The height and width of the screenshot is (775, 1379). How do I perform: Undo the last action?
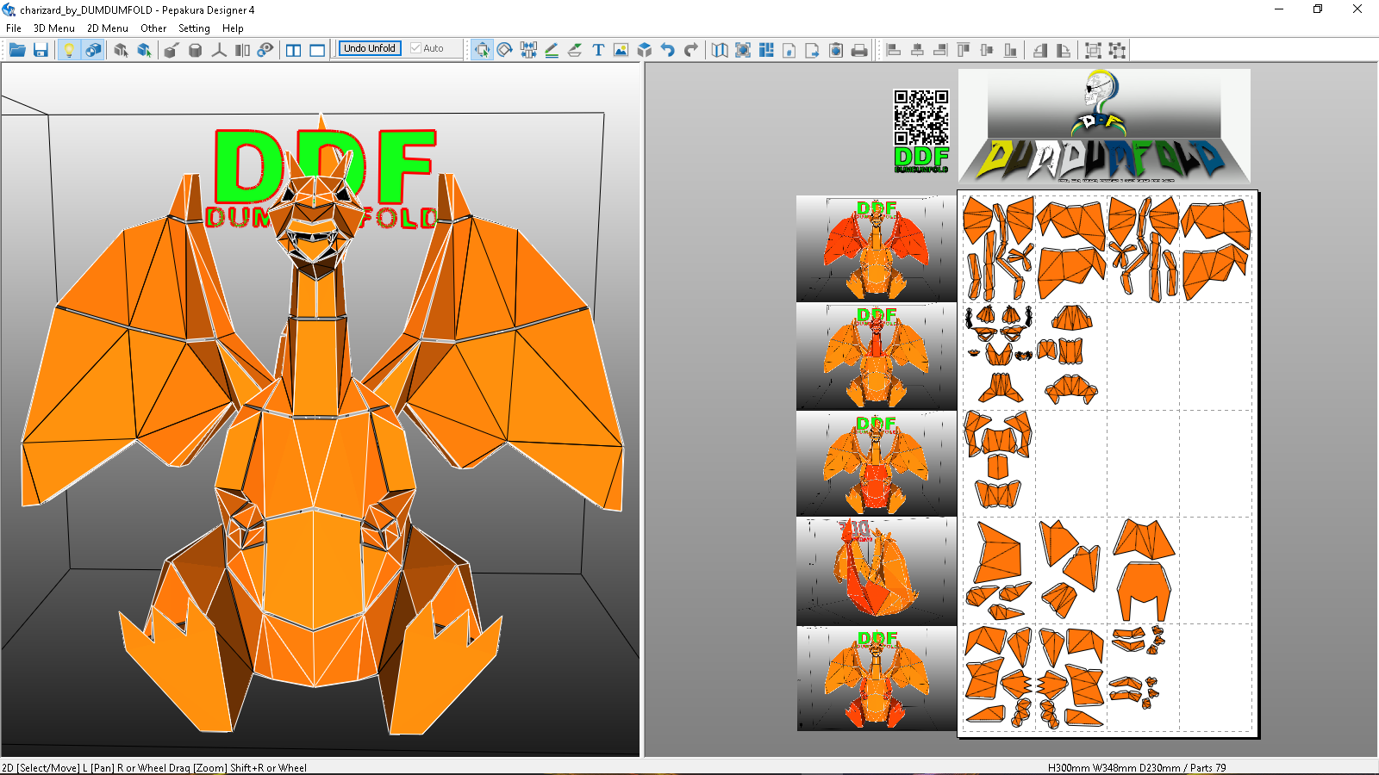pos(667,50)
